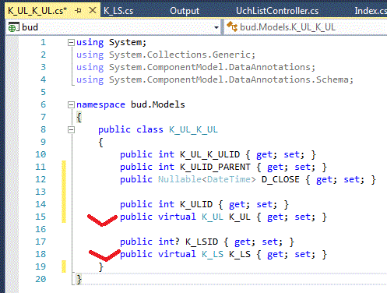The width and height of the screenshot is (387, 293).
Task: Open the bud.Models.K_UL_K_UL type navigation box
Action: [305, 27]
